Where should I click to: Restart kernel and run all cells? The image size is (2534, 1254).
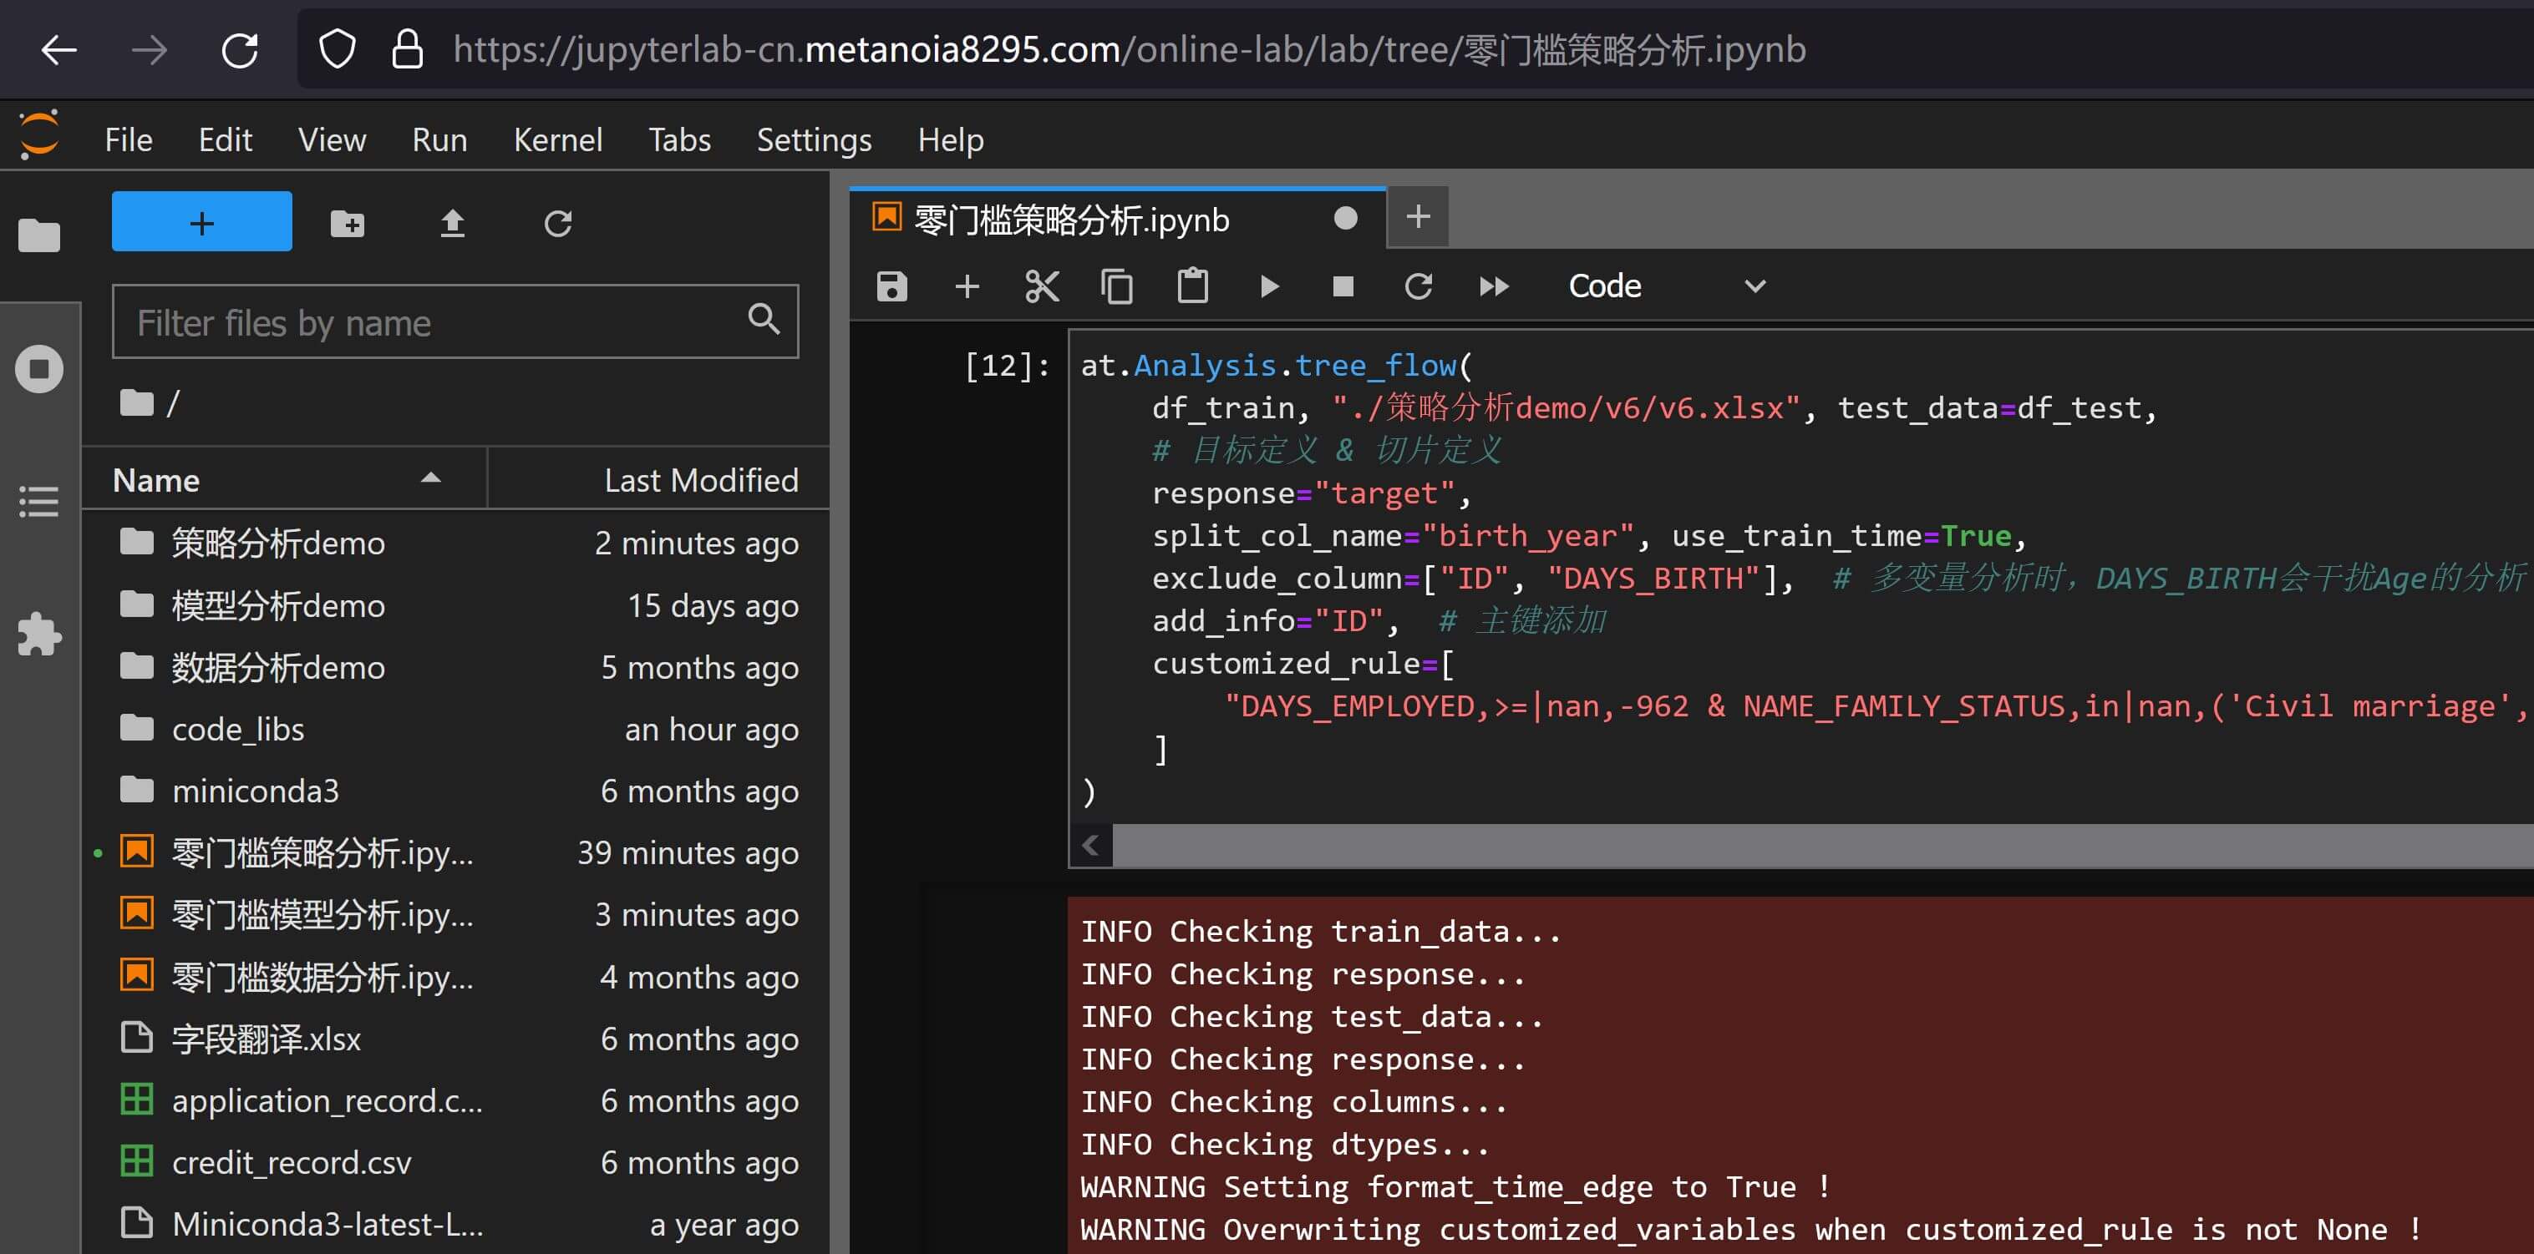tap(1493, 286)
